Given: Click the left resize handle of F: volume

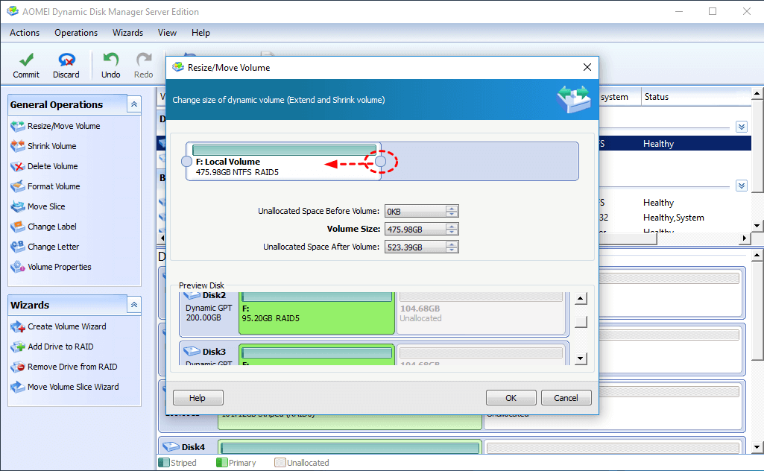Looking at the screenshot, I should (186, 161).
